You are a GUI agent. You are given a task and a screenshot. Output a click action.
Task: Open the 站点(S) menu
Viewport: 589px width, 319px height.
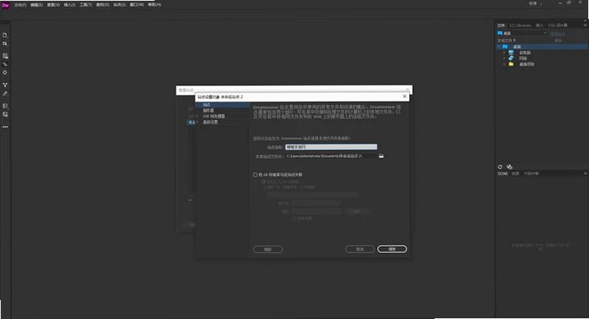coord(120,5)
